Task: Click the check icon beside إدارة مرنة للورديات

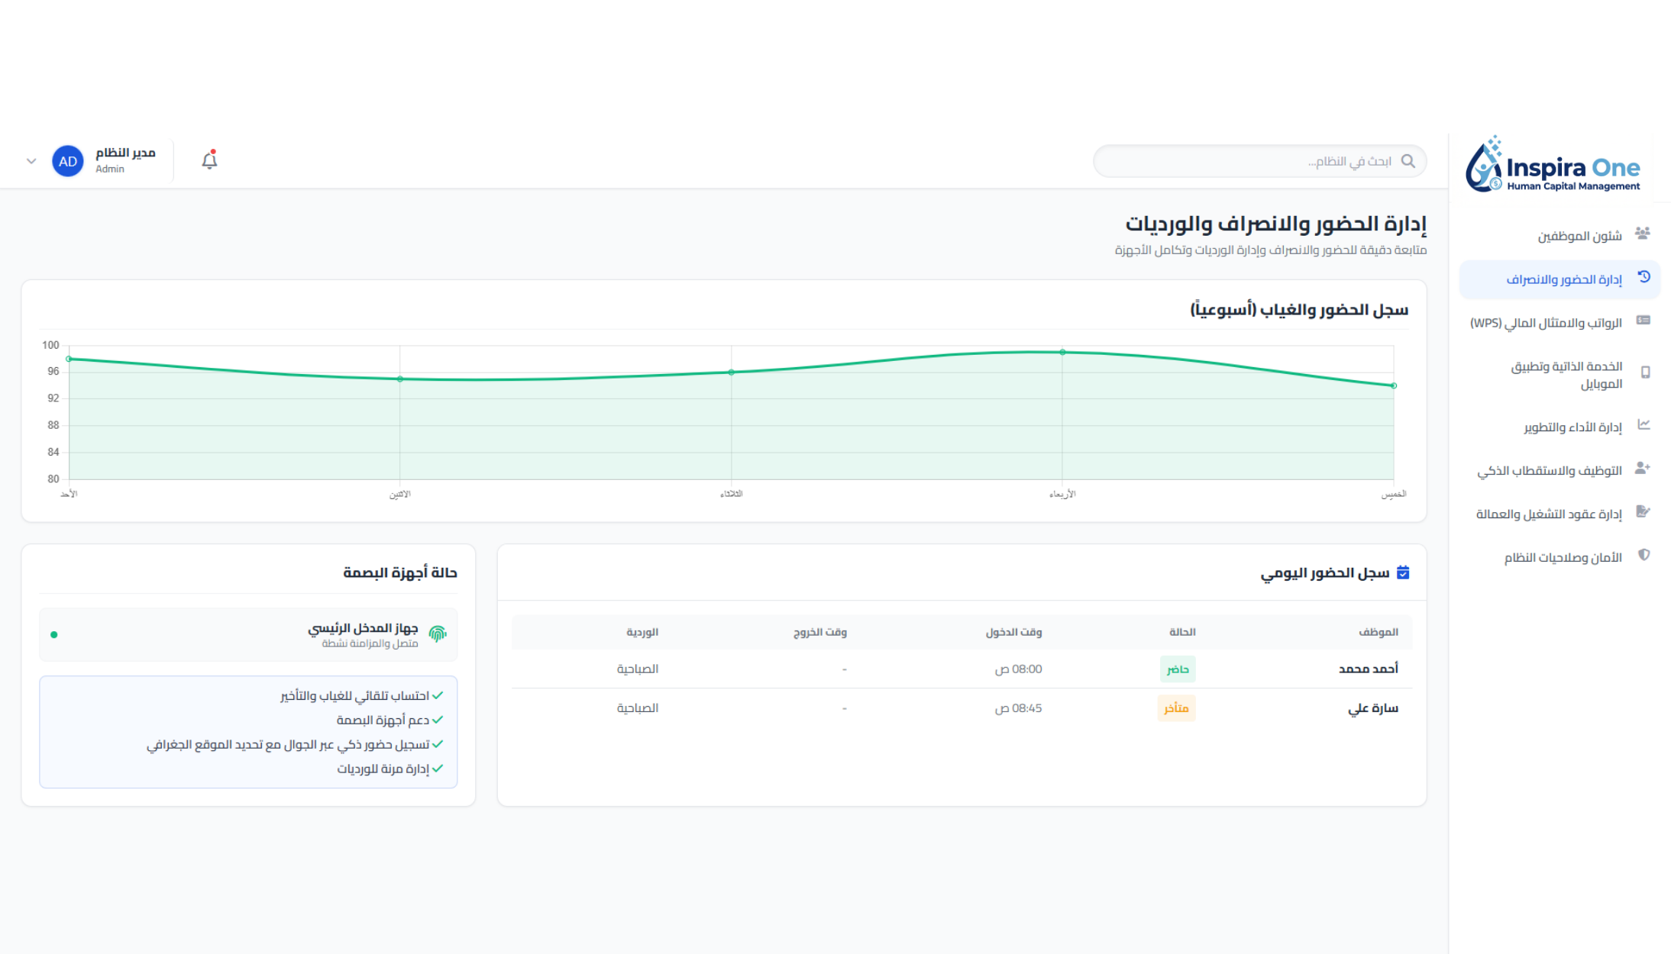Action: tap(438, 769)
